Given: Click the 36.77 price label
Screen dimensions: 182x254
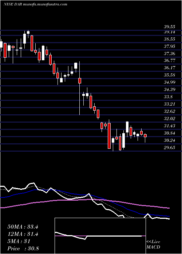Looking at the screenshot, I should click(169, 61).
